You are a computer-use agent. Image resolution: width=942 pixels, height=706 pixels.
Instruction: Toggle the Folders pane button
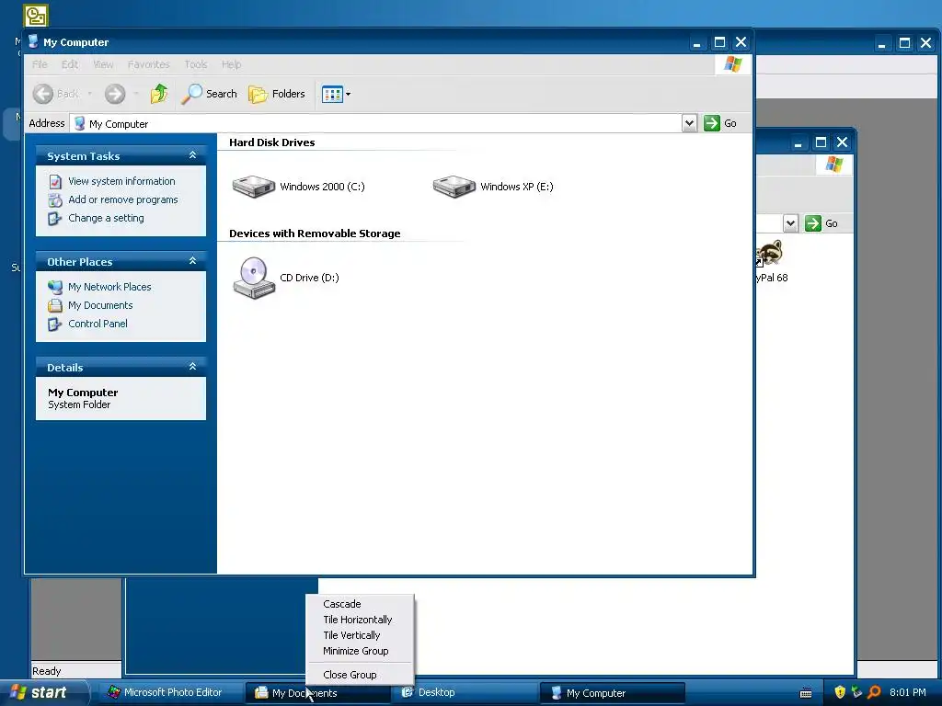click(277, 94)
